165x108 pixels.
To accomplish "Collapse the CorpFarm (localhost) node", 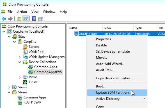I will coord(4,31).
